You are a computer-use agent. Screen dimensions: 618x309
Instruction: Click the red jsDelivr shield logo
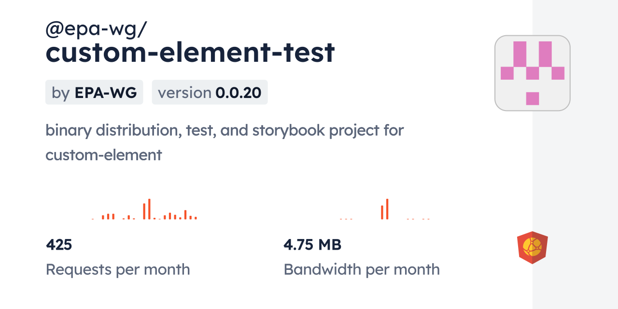tap(532, 248)
